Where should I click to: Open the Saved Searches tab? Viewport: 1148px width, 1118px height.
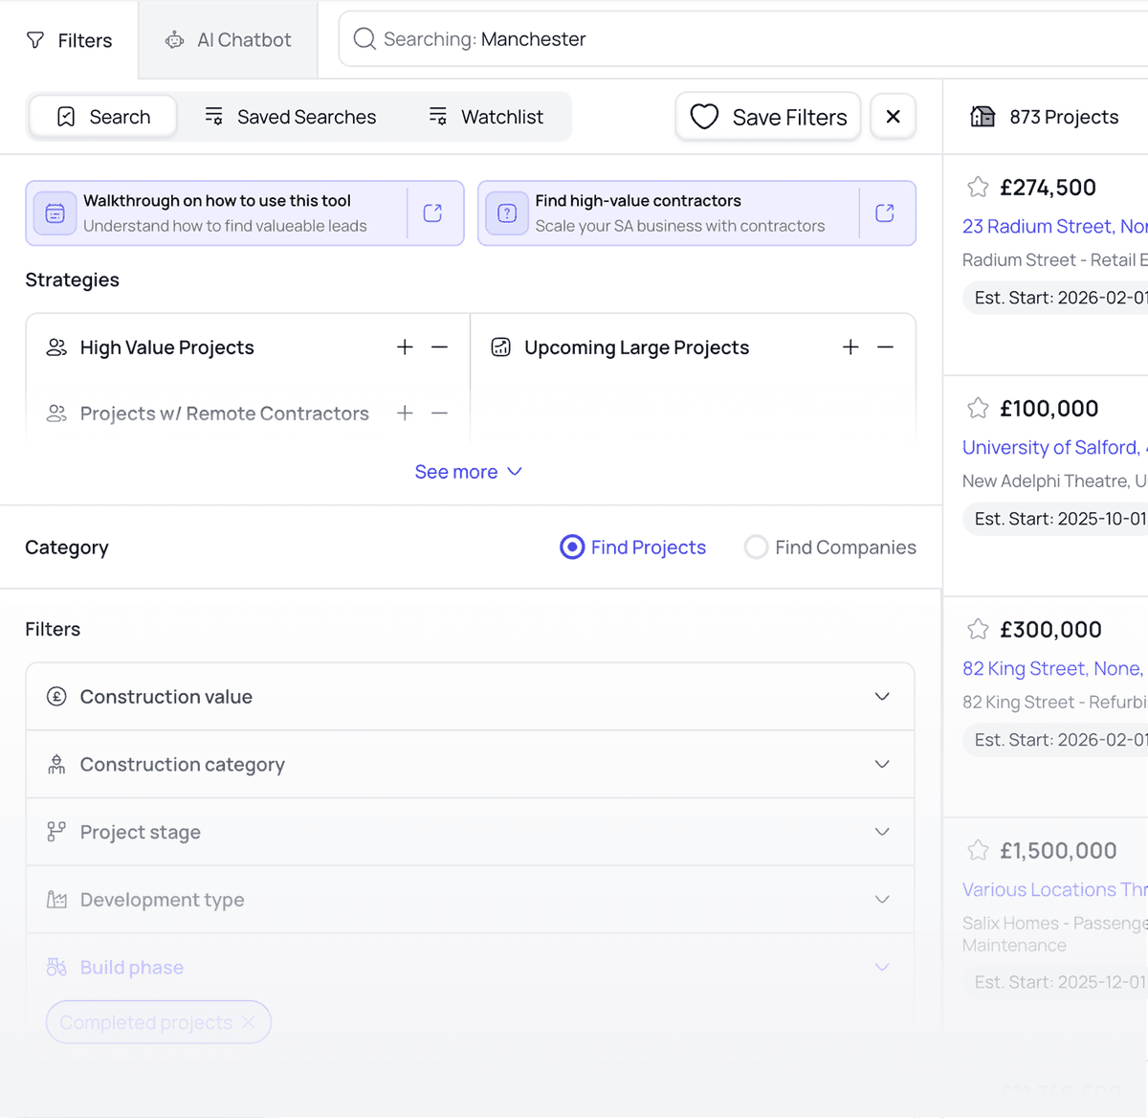pos(290,117)
